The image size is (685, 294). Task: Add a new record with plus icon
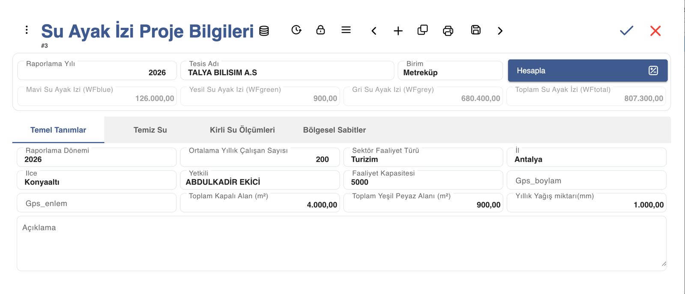[398, 31]
